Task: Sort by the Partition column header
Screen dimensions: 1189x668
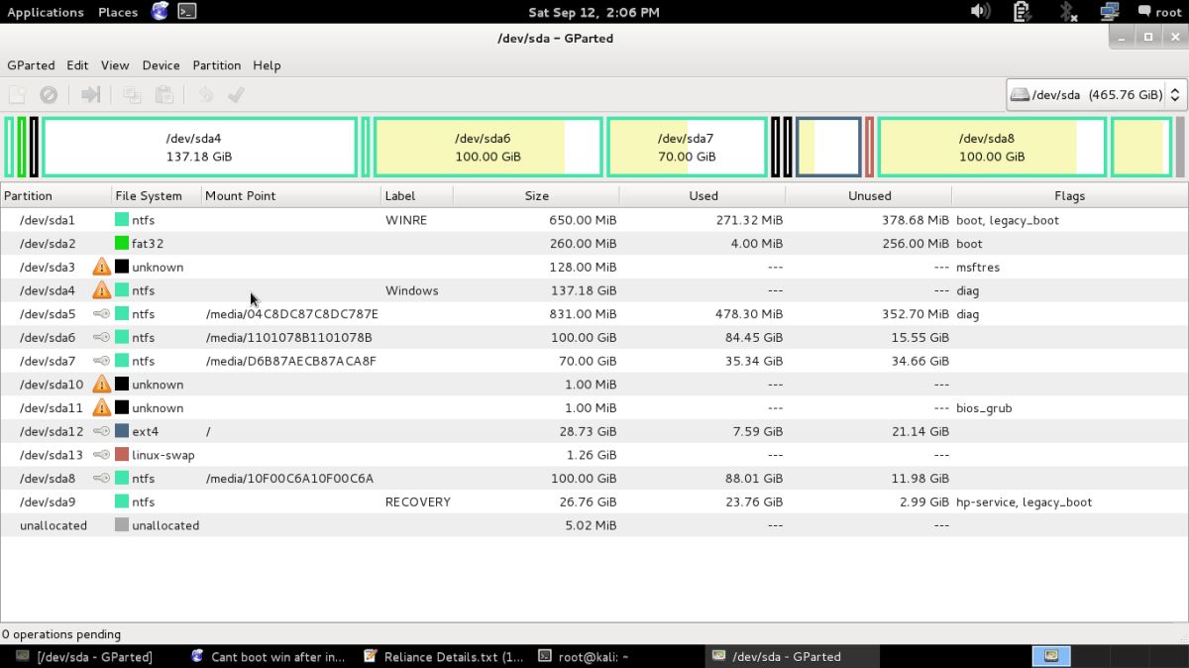Action: (55, 196)
